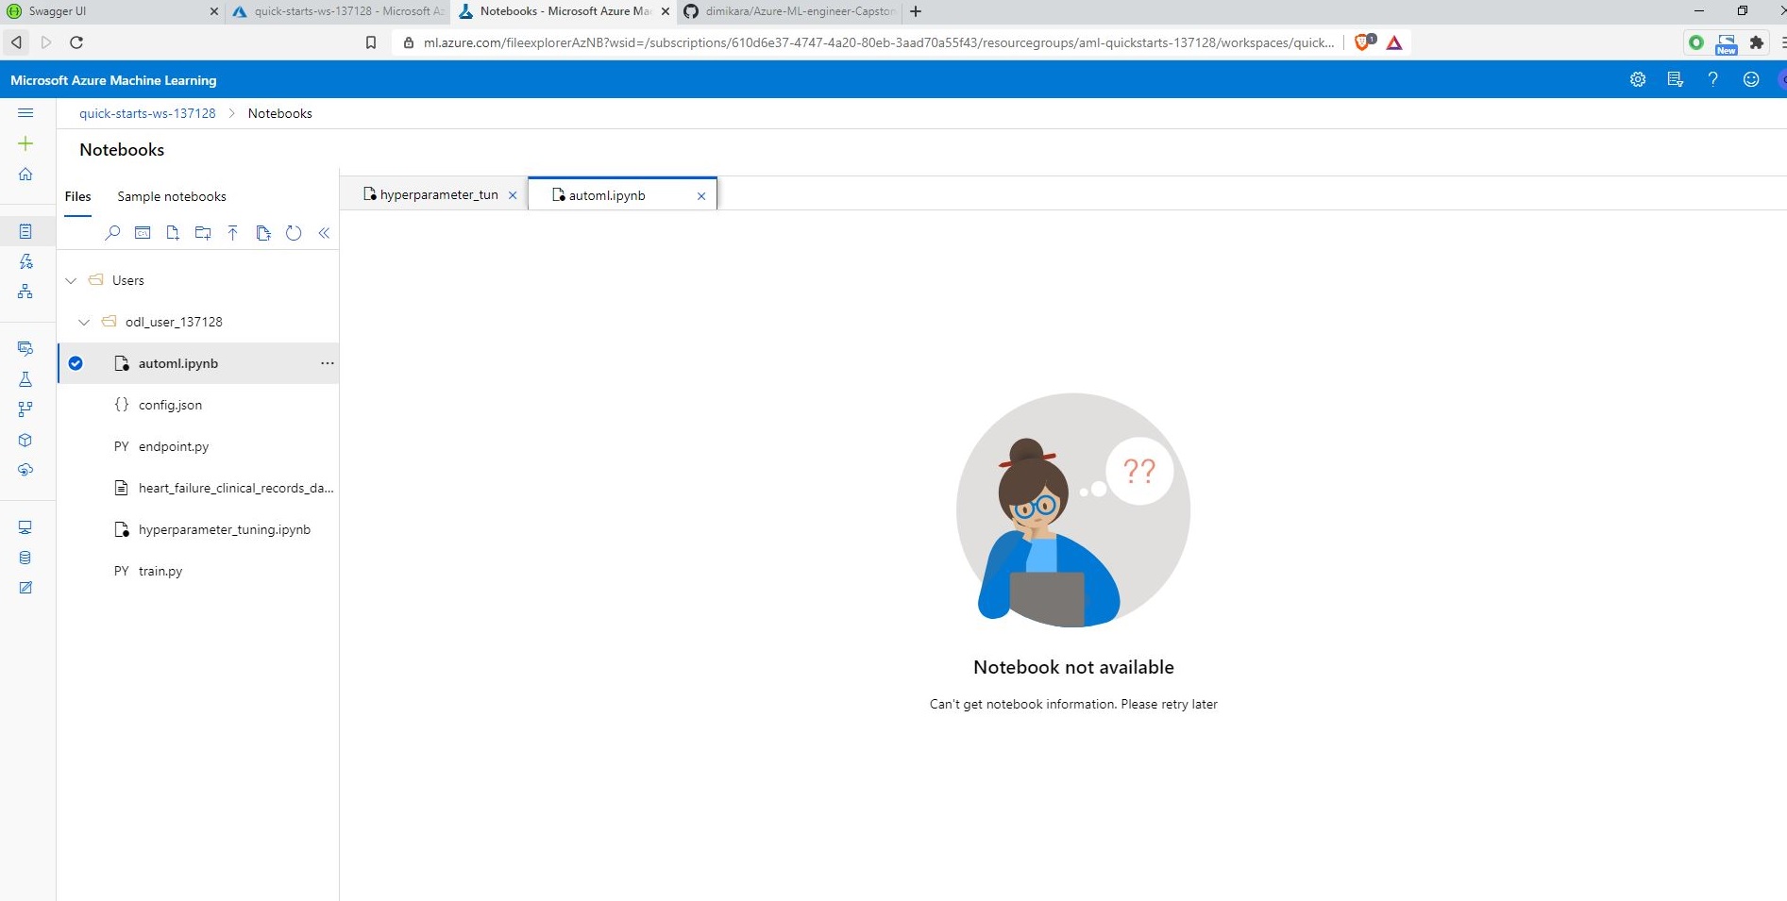The height and width of the screenshot is (901, 1787).
Task: Click the browser address bar URL
Action: coord(878,42)
